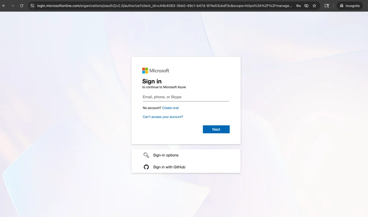Open site information icon in address bar
The height and width of the screenshot is (217, 368).
[32, 5]
